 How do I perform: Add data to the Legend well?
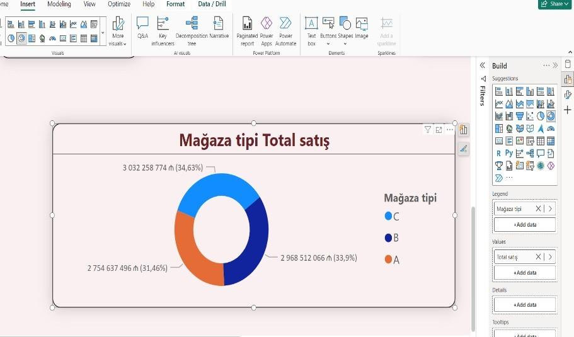525,225
